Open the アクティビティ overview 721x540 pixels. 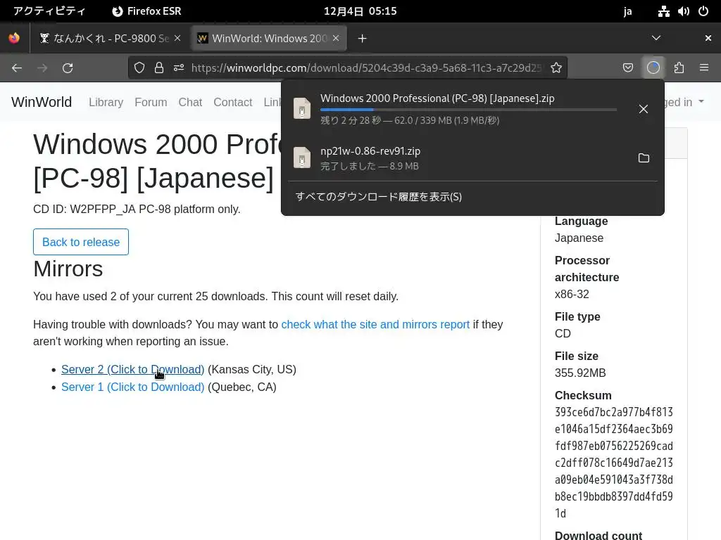49,11
